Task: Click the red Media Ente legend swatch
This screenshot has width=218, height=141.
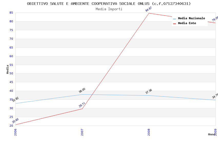Action: 174,24
